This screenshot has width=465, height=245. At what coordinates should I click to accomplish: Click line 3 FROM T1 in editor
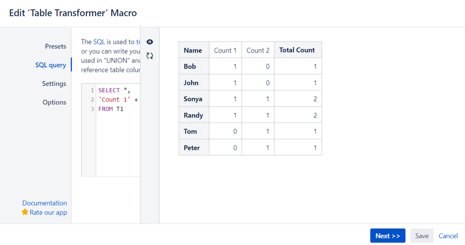click(111, 109)
